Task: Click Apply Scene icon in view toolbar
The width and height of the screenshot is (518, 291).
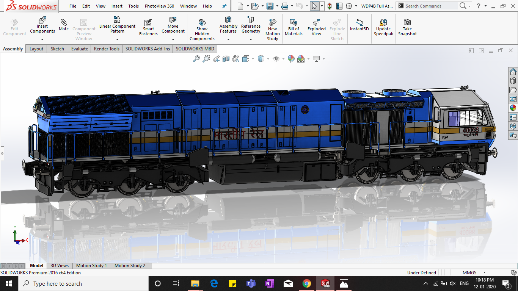Action: pos(301,59)
